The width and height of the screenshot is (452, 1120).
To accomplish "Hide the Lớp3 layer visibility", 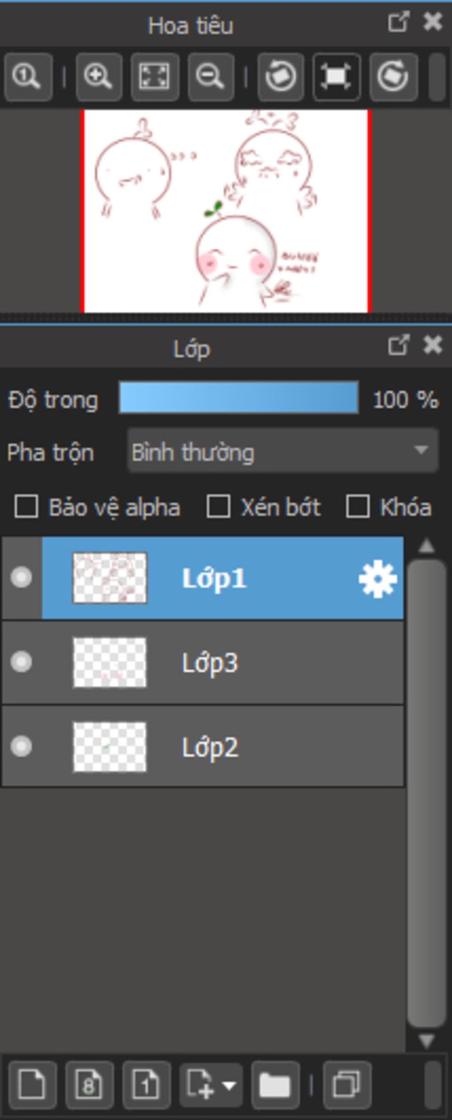I will pos(21,662).
